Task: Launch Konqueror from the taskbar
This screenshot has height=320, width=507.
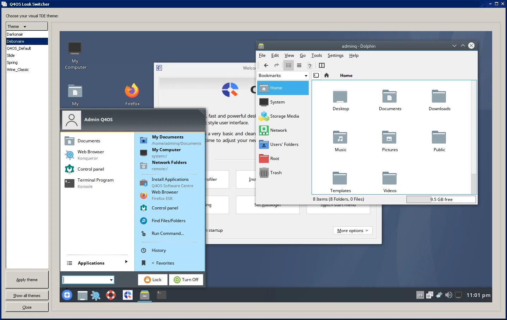Action: click(x=96, y=295)
